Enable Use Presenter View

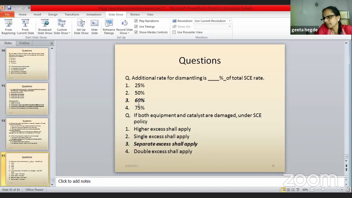[x=174, y=32]
